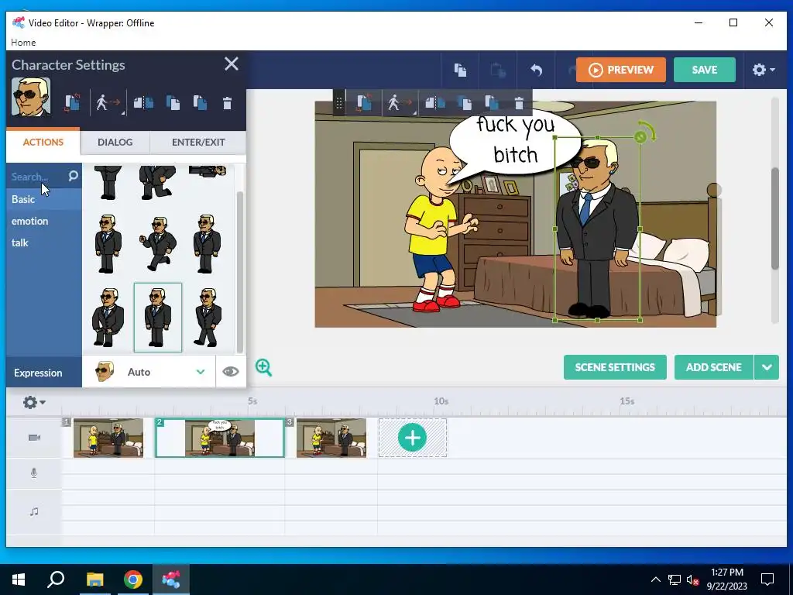Click the muted volume tray icon

coord(692,580)
